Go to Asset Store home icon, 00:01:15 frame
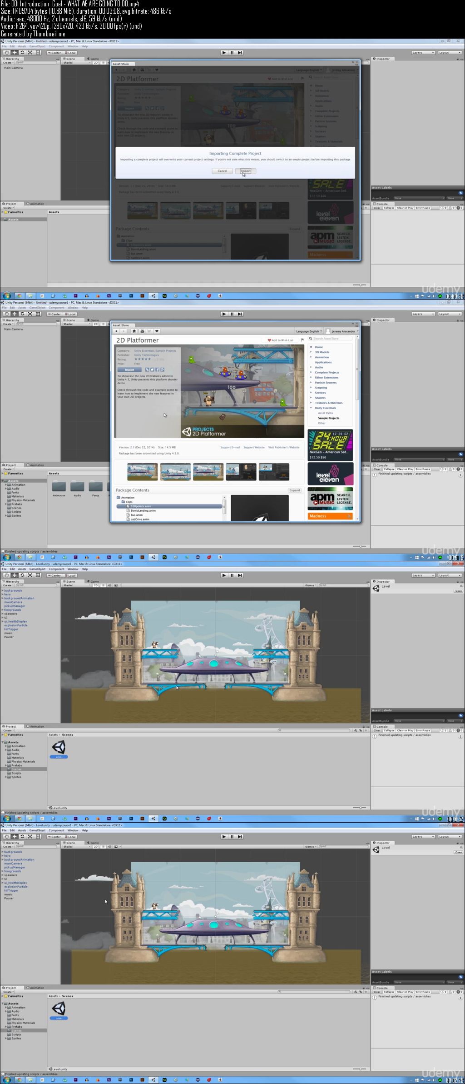Viewport: 465px width, 1084px height. click(134, 331)
